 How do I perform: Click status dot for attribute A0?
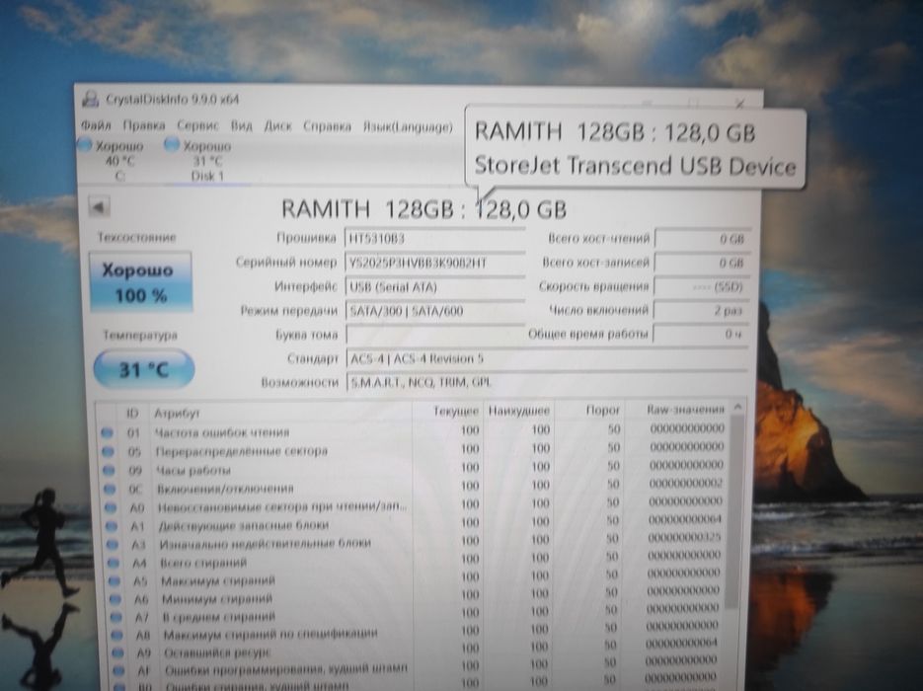[x=111, y=507]
